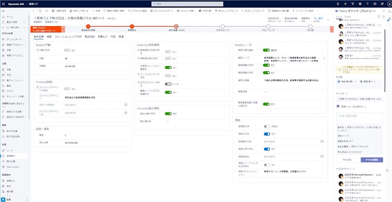
Task: Click 新規 to create a new record
Action: pyautogui.click(x=97, y=11)
